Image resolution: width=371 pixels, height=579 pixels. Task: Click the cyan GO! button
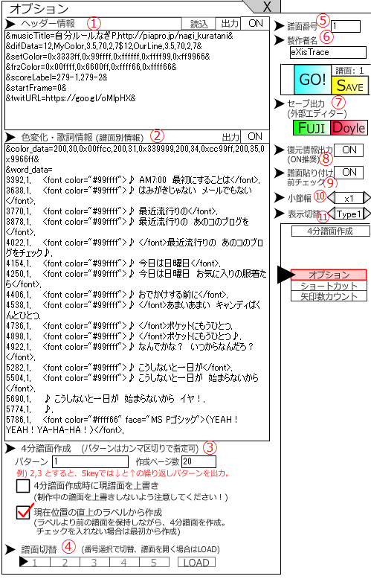(x=312, y=80)
